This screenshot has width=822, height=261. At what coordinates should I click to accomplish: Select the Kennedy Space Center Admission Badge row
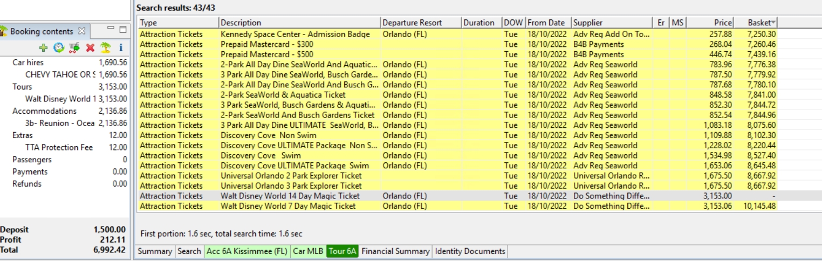[295, 34]
